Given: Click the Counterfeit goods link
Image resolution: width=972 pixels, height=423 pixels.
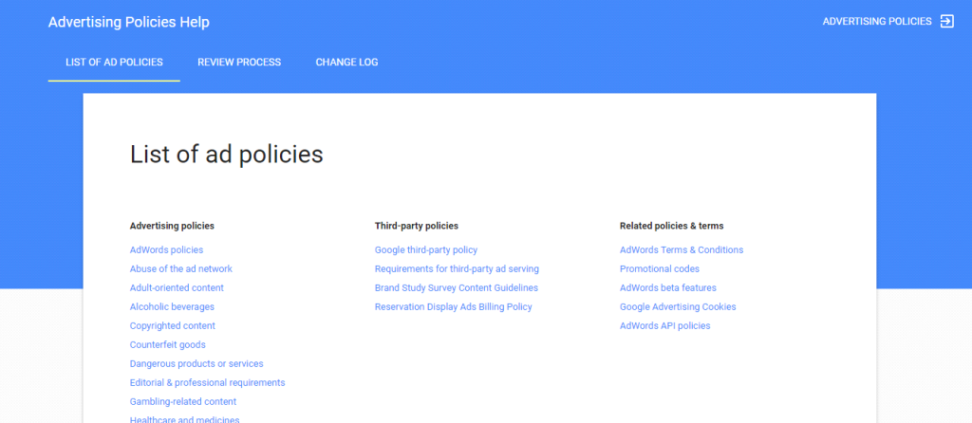Looking at the screenshot, I should tap(167, 345).
